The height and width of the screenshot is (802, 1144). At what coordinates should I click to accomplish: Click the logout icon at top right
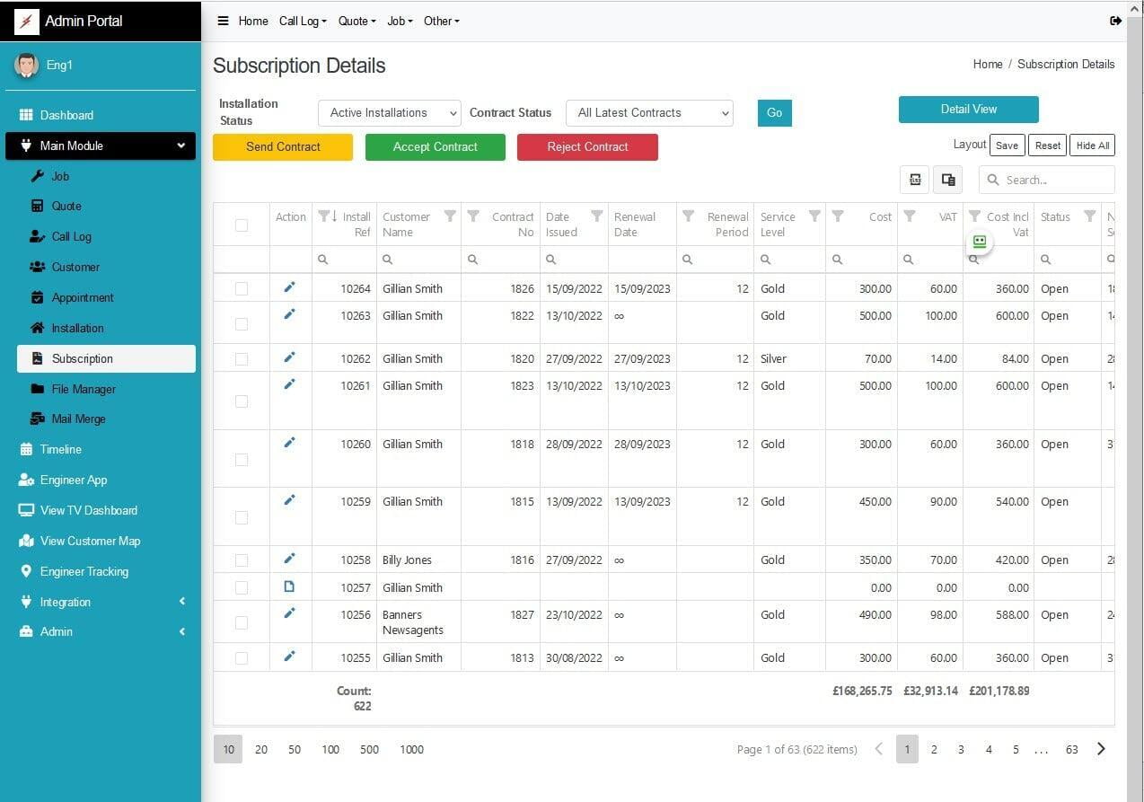pyautogui.click(x=1115, y=21)
